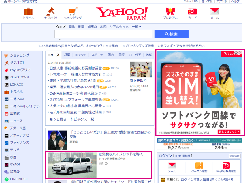This screenshot has width=245, height=183.
Task: Click the クーポン確認 icon in login panel
Action: point(199,165)
